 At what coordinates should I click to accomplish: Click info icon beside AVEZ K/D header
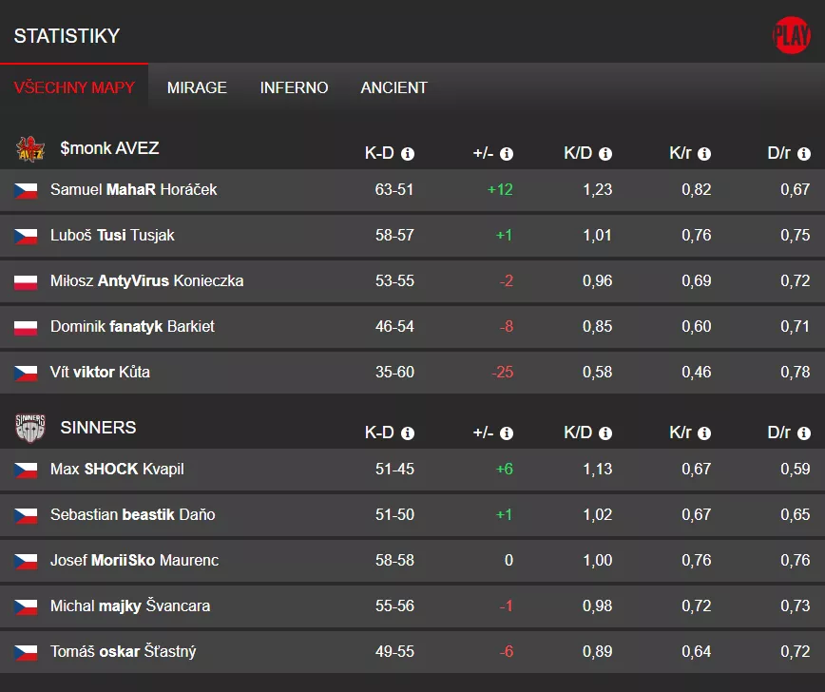pyautogui.click(x=605, y=154)
